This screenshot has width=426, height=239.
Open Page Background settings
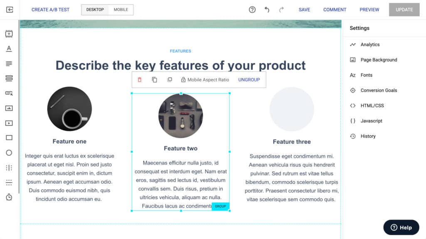pos(379,60)
